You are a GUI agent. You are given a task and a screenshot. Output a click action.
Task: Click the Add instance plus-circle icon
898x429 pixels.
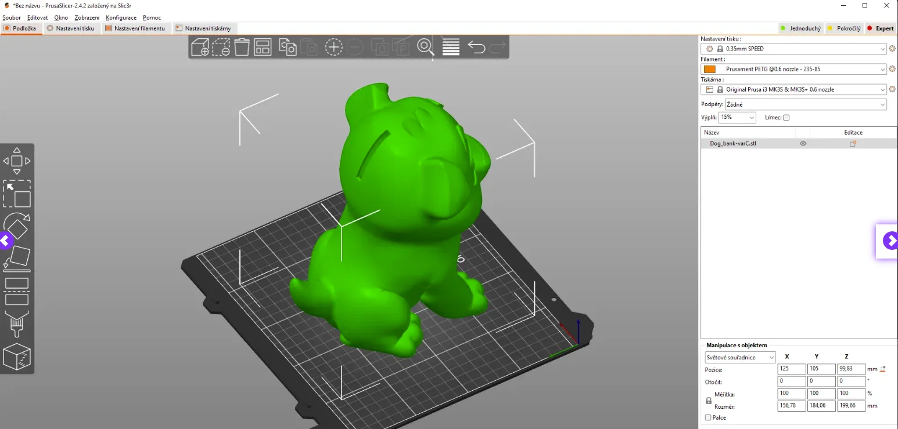click(333, 47)
